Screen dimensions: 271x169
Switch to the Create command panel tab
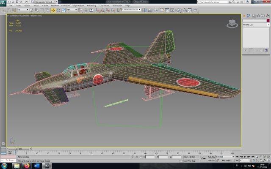point(244,16)
